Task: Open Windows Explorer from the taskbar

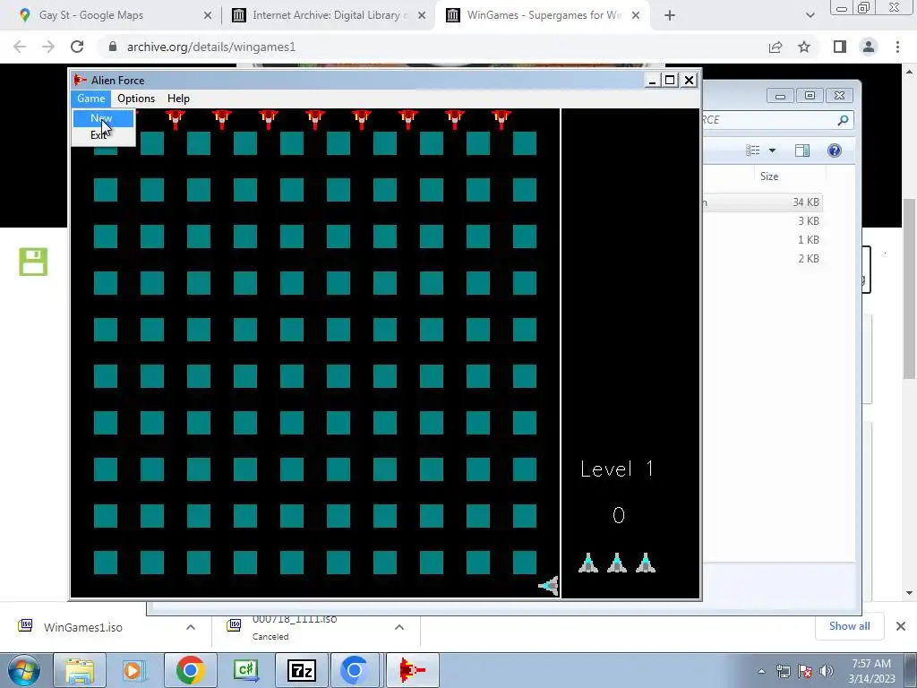Action: click(x=80, y=670)
